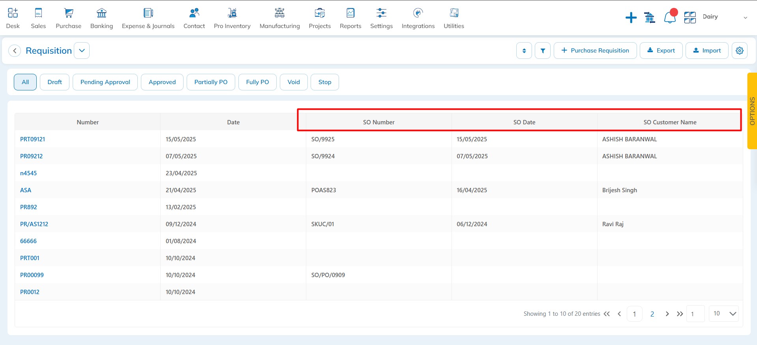Click the go-to-page number input field
The width and height of the screenshot is (757, 345).
(x=695, y=314)
